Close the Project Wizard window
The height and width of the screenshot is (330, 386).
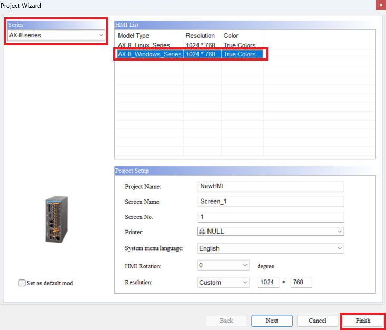click(x=379, y=5)
